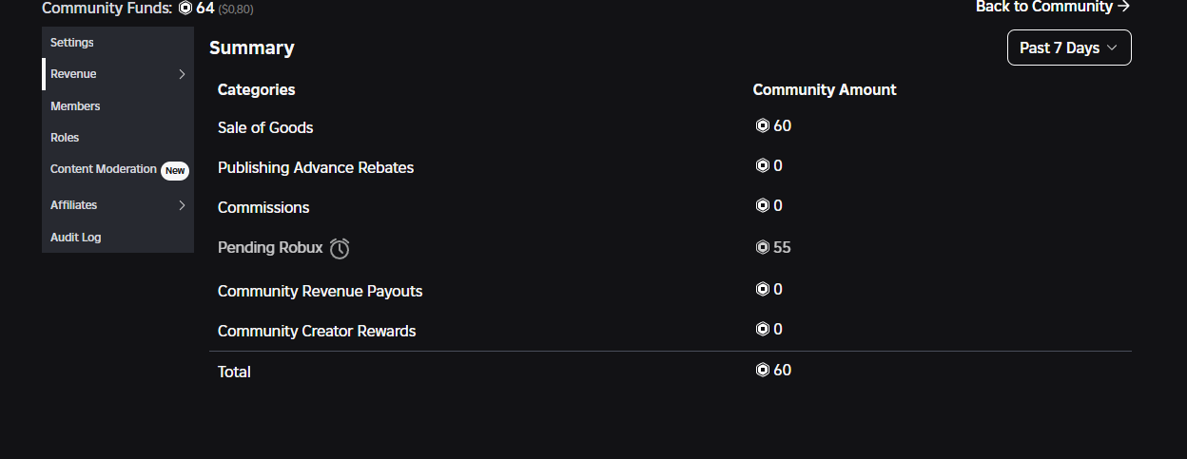Open the Roles sidebar item
This screenshot has height=459, width=1187.
click(x=65, y=138)
